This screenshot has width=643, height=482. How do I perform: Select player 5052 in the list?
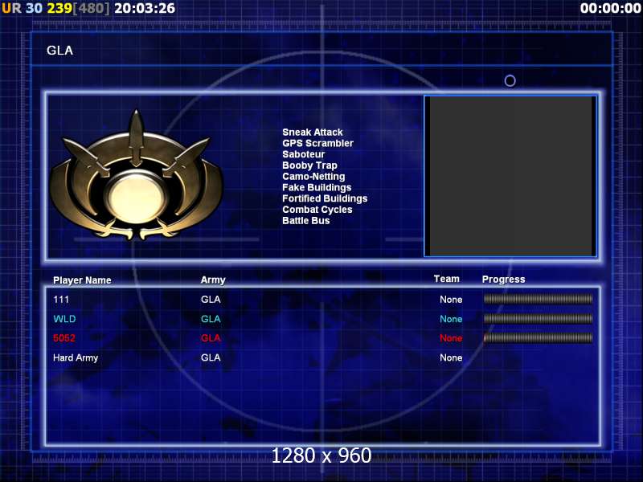64,338
